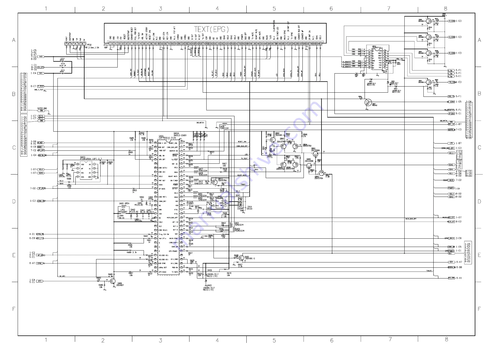Select the AFC port tag at the left edge

coord(40,281)
